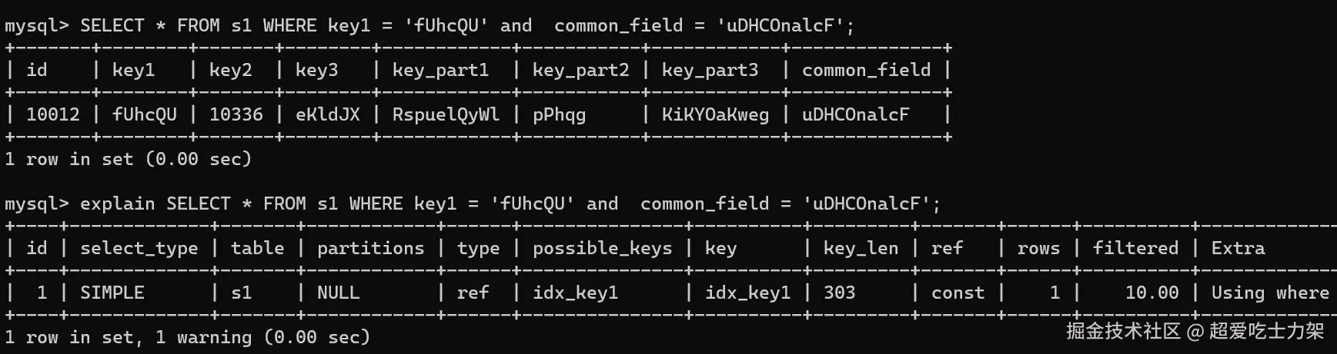Click the possible_keys column header

pos(602,248)
